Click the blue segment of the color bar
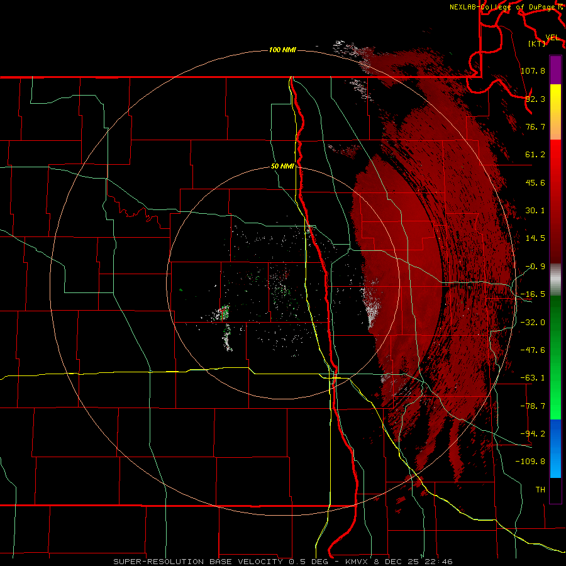The image size is (566, 566). pos(555,448)
